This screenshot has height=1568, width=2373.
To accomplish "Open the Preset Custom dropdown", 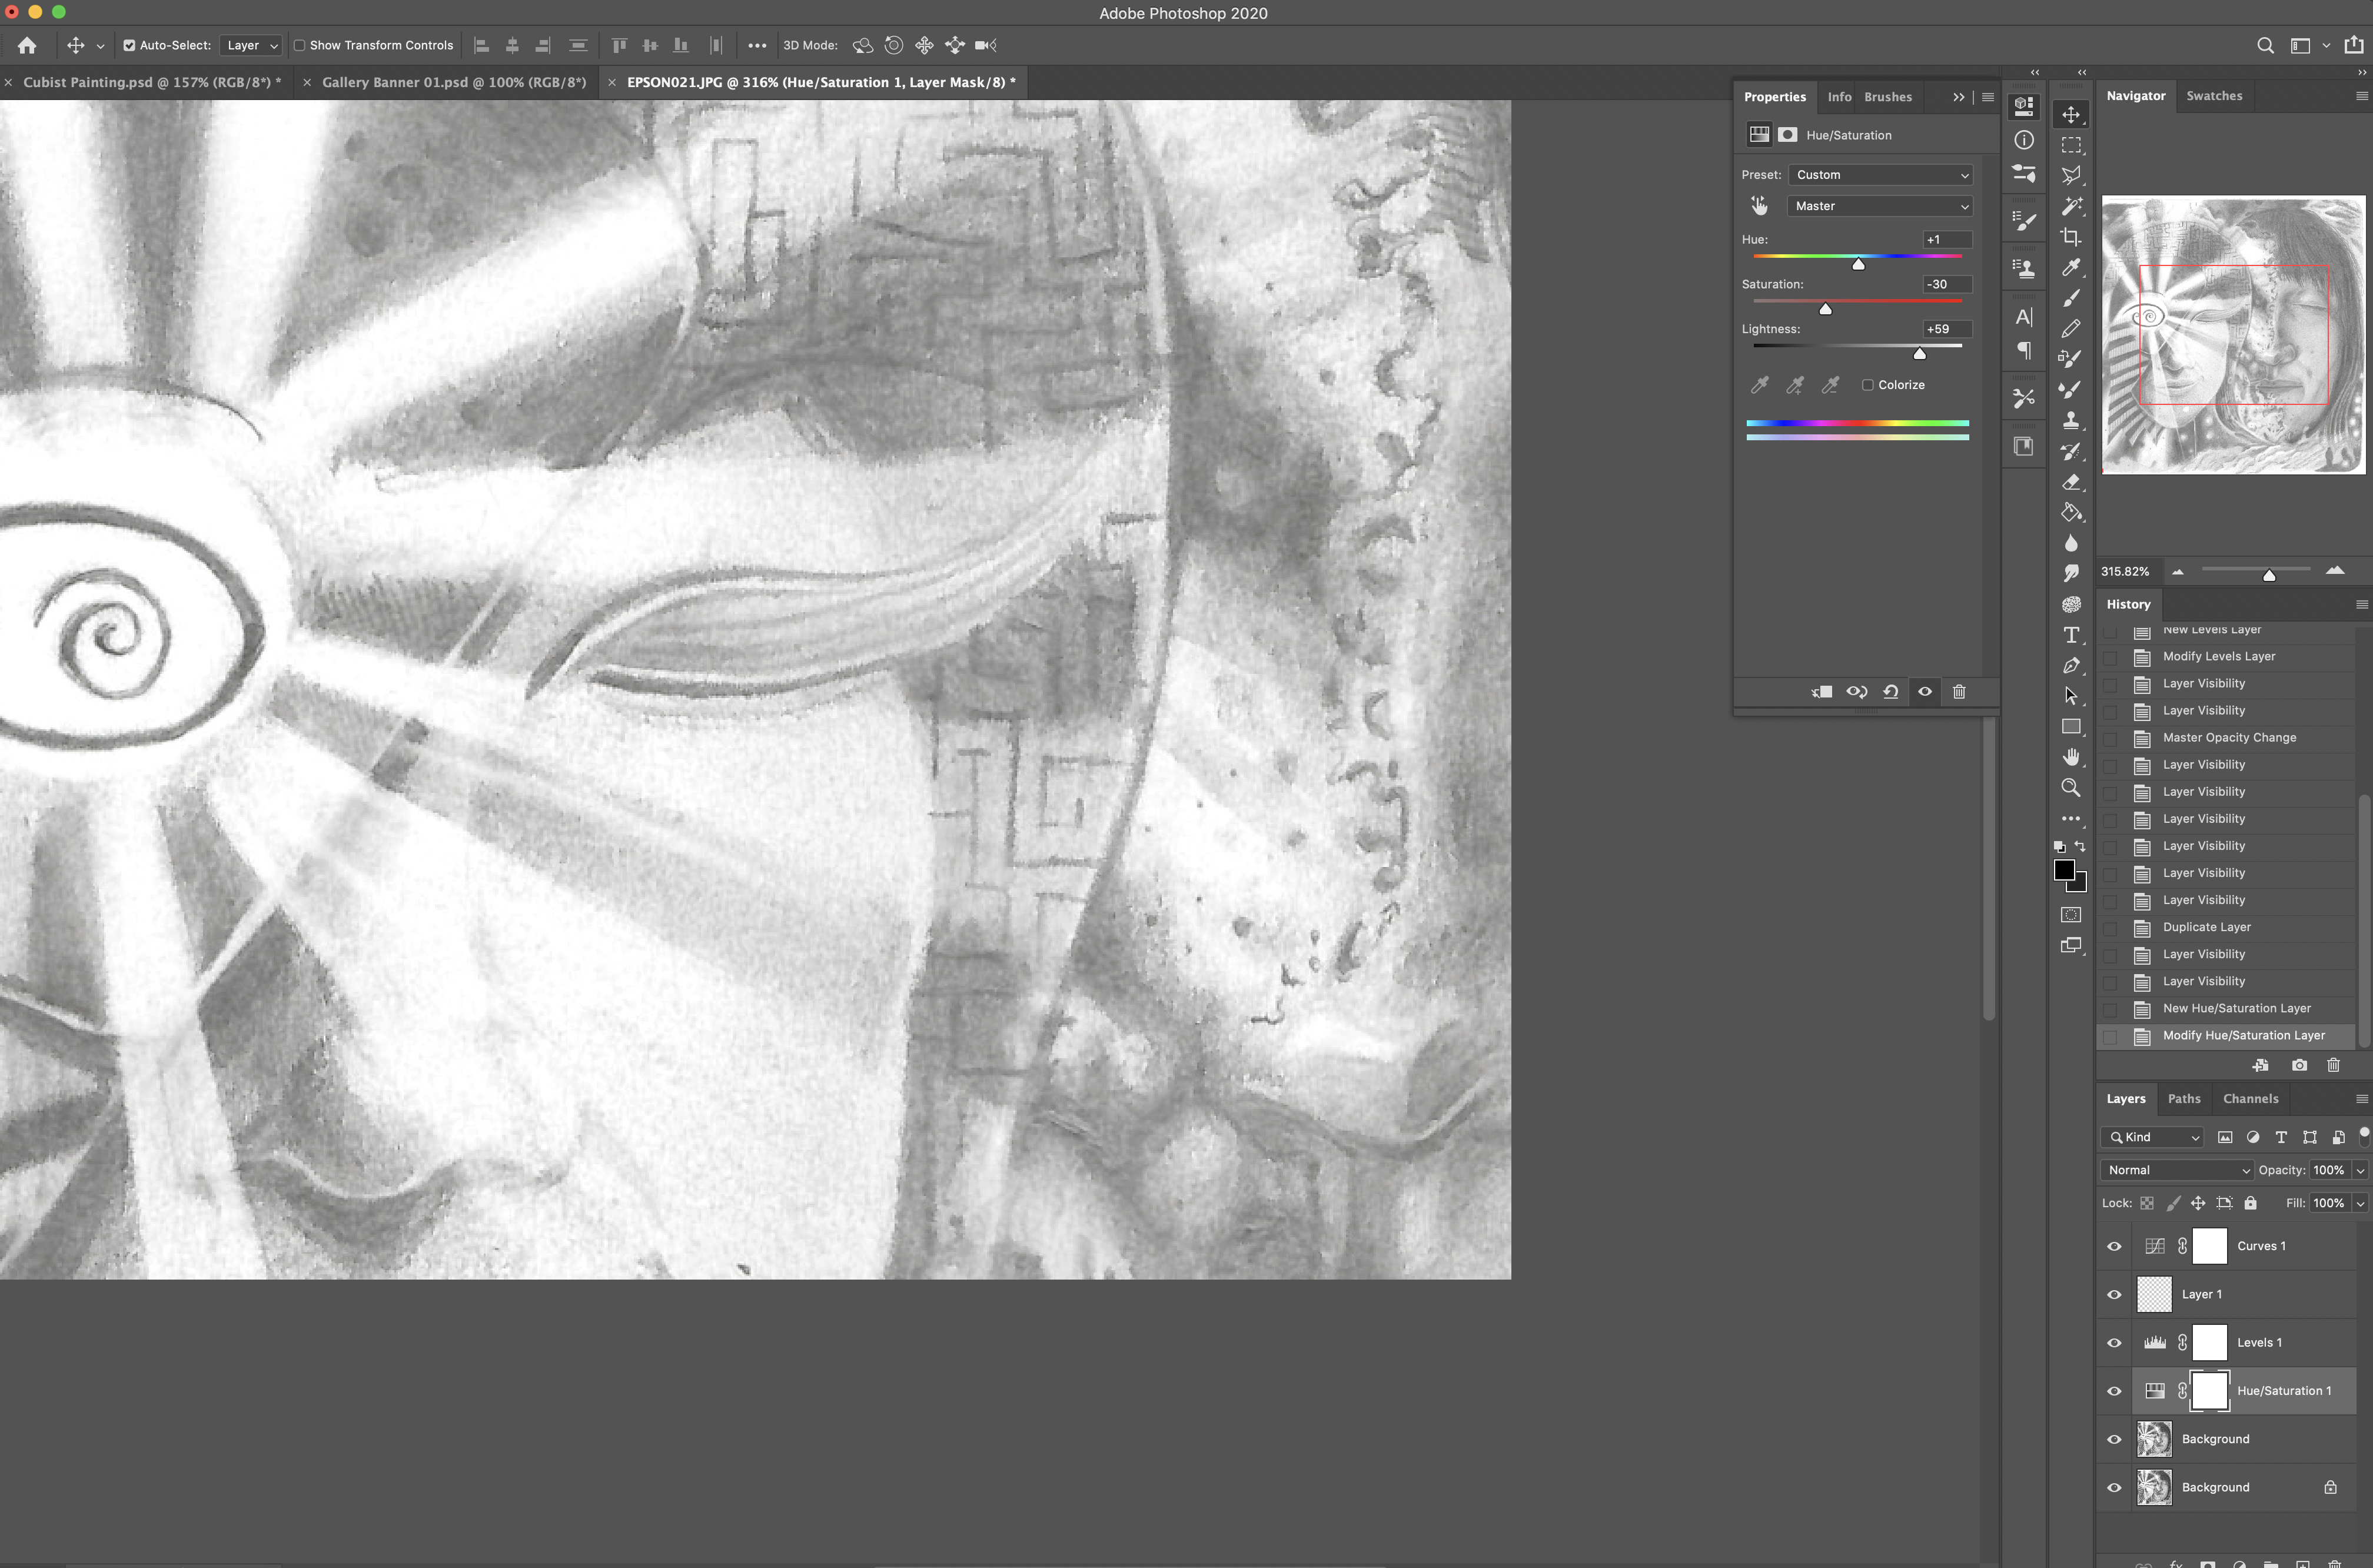I will [x=1880, y=175].
